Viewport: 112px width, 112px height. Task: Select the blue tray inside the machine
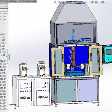(x=74, y=73)
